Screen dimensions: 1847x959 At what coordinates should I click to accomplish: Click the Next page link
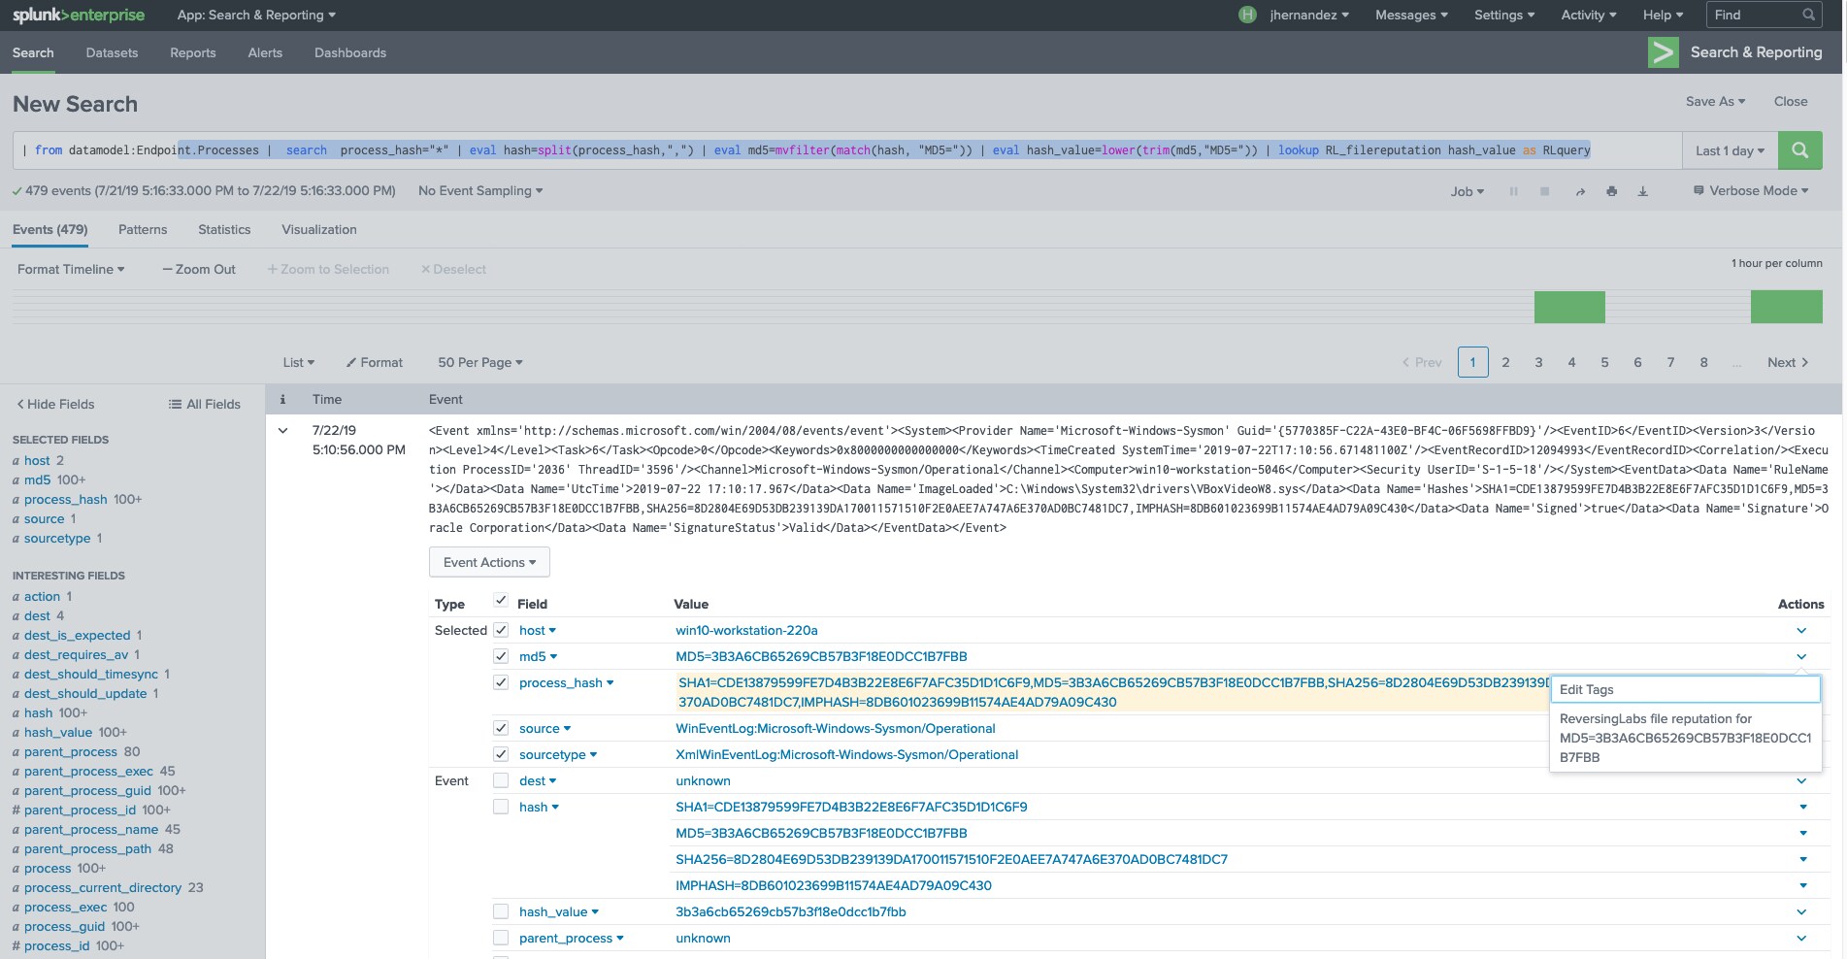point(1788,362)
